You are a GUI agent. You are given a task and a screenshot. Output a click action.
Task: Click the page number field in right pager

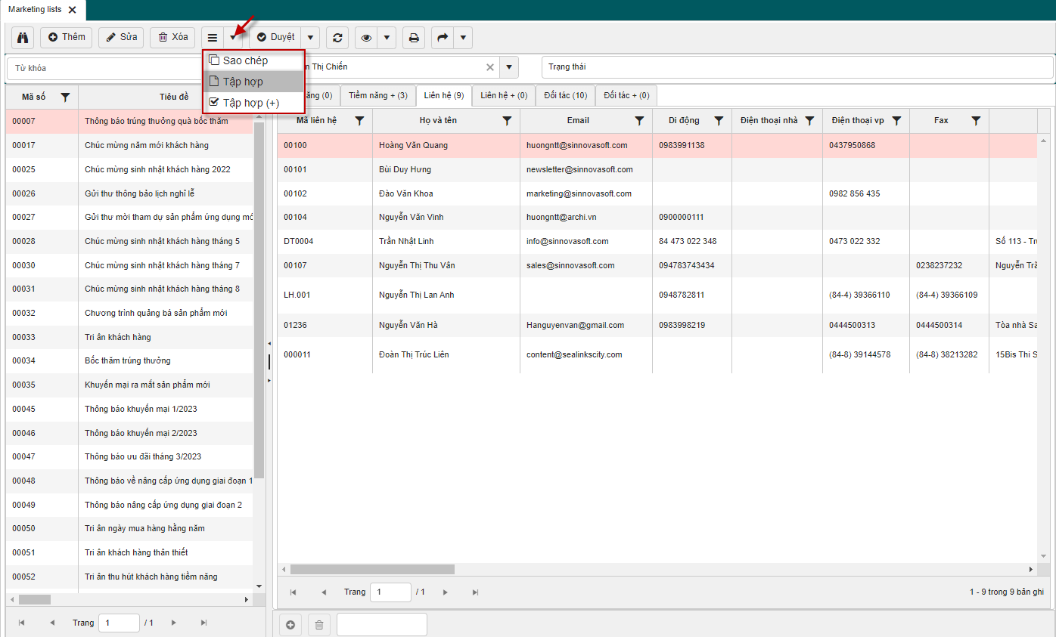pyautogui.click(x=390, y=592)
